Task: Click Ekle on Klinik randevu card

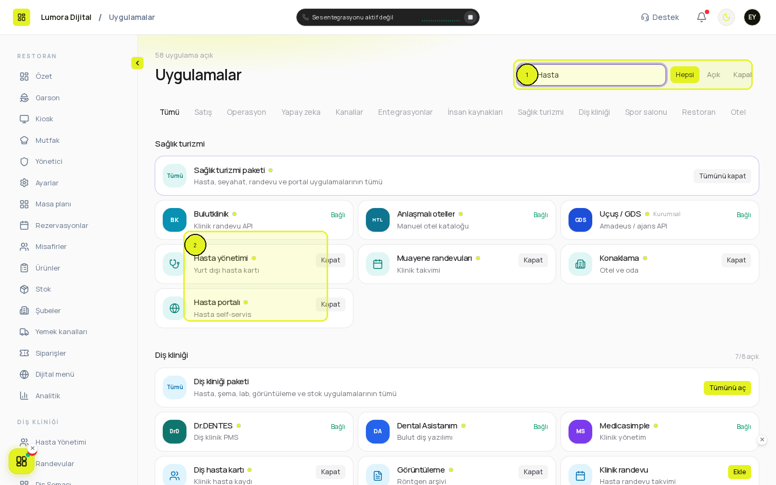Action: [x=739, y=472]
